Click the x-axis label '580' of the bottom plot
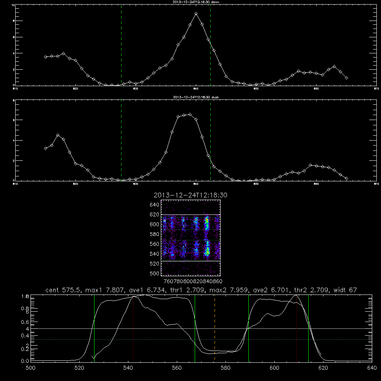 [226, 368]
